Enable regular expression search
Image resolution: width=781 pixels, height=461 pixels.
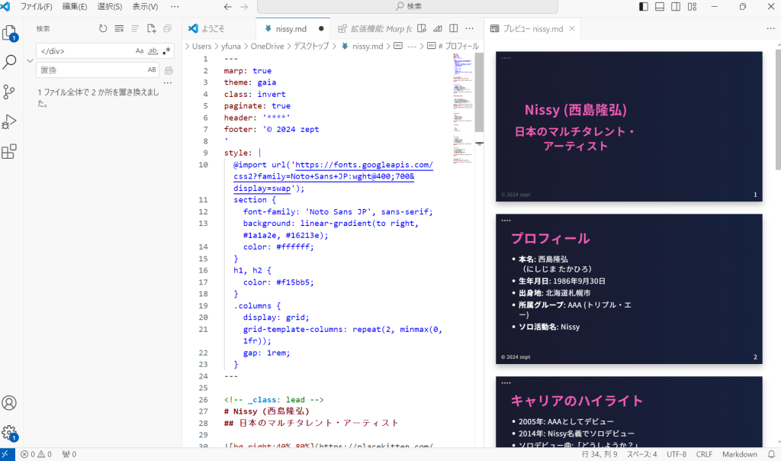(x=166, y=51)
